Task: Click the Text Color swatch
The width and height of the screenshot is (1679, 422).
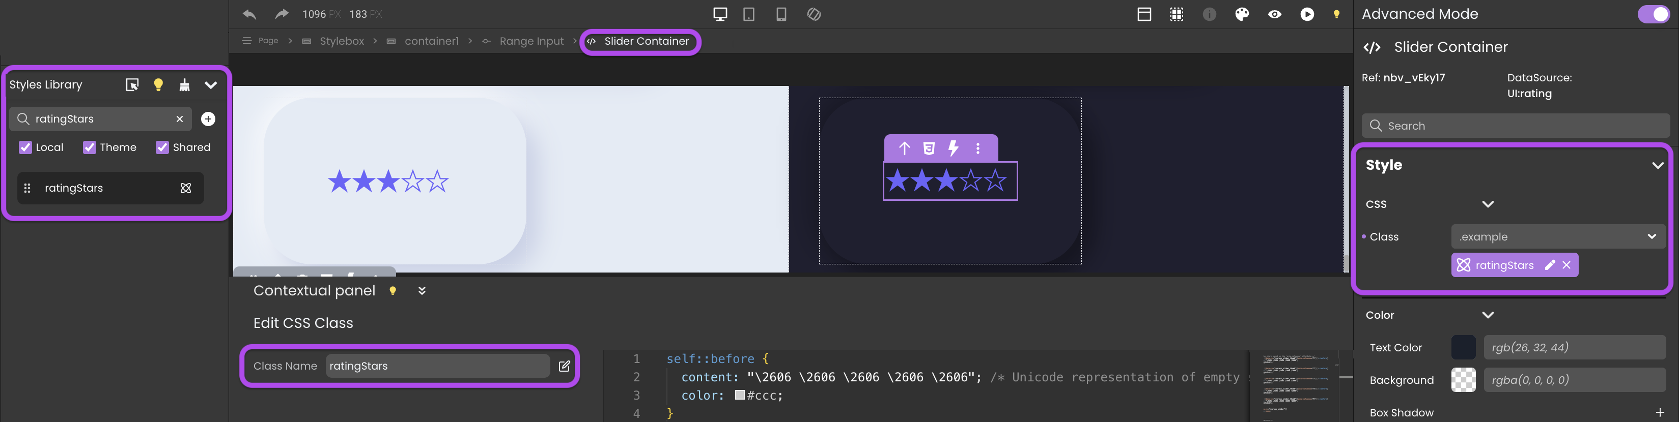Action: point(1463,347)
